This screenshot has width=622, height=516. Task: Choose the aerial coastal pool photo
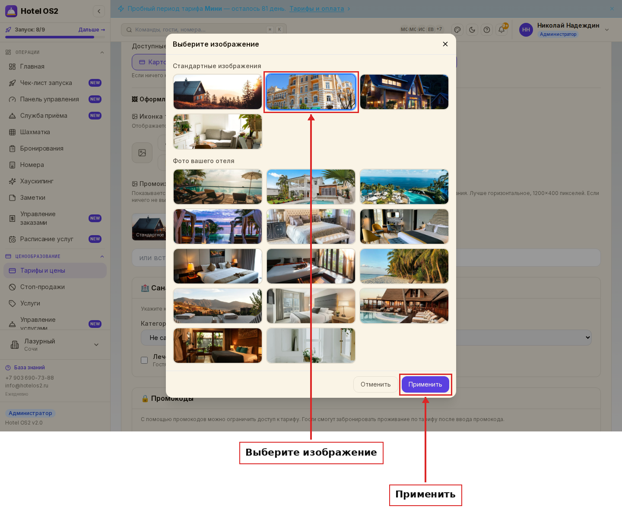pyautogui.click(x=404, y=187)
